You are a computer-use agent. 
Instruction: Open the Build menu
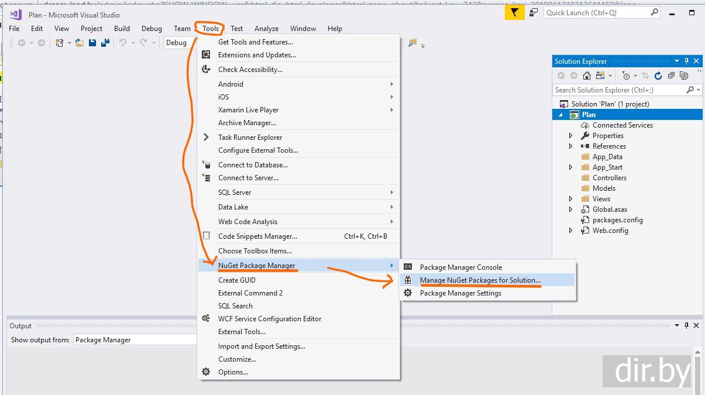(x=122, y=28)
